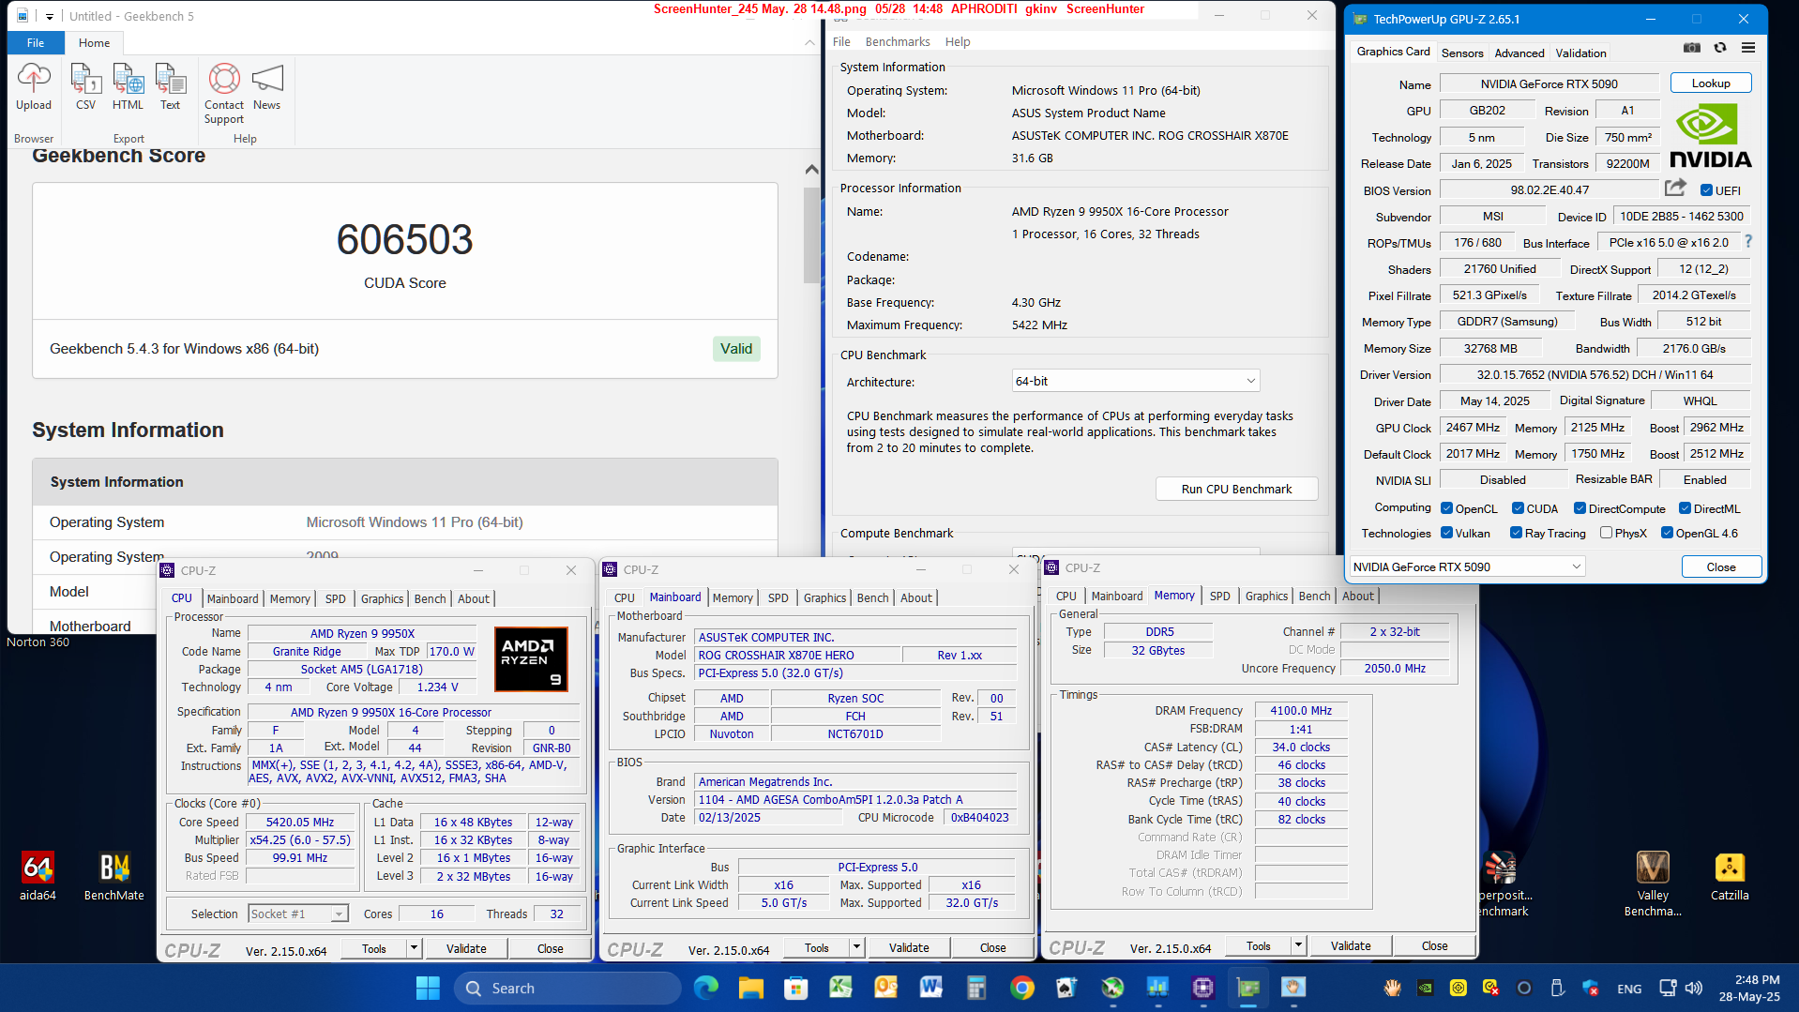Screen dimensions: 1799x1012
Task: Toggle the Vulkan checkbox
Action: [1447, 533]
